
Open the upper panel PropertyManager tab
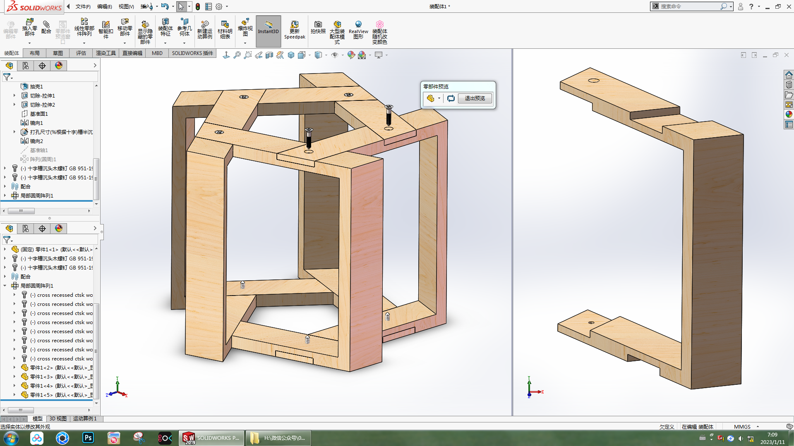pyautogui.click(x=26, y=66)
